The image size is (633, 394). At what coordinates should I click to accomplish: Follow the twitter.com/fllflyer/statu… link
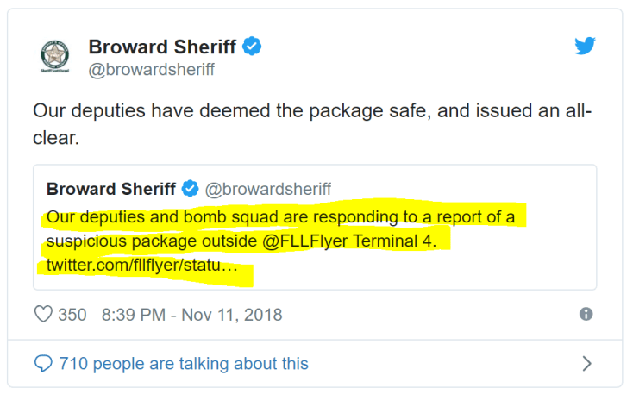coord(141,266)
